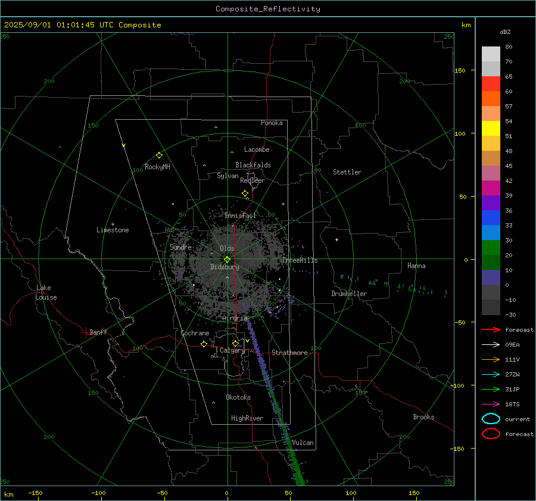Viewport: 536px width, 501px height.
Task: Click the Didsbury city label
Action: (x=225, y=267)
